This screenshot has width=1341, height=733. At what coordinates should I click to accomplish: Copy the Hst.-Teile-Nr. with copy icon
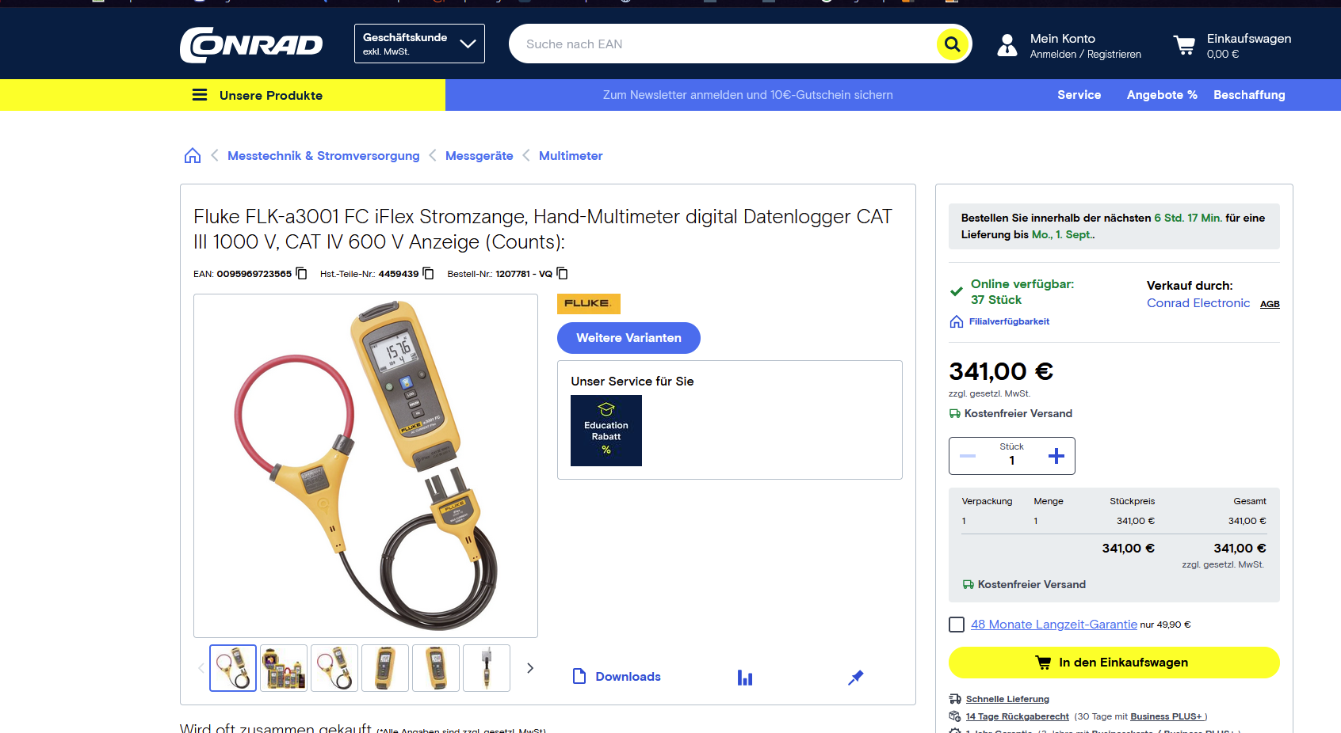429,273
